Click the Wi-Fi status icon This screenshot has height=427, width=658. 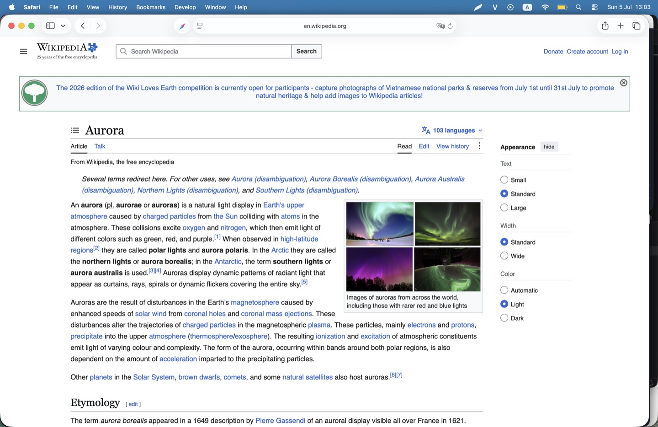click(545, 7)
